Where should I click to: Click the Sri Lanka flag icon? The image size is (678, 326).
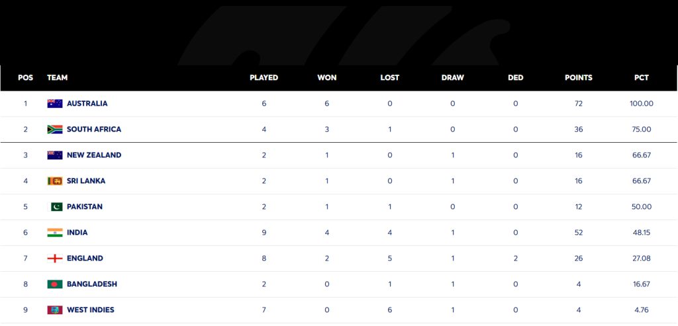tap(55, 181)
